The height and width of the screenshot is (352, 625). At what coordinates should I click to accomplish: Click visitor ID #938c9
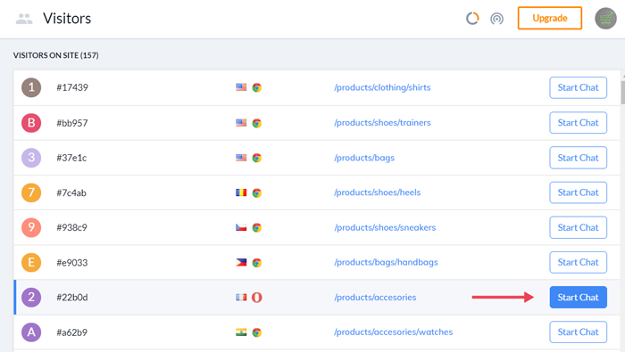pyautogui.click(x=71, y=227)
